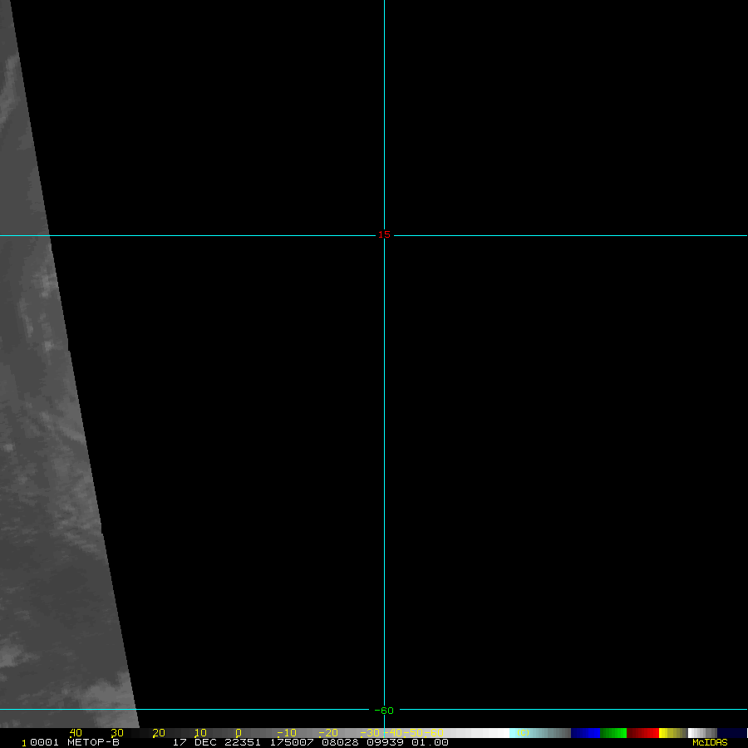
Task: Click the yellow McIDAS label
Action: (x=710, y=742)
